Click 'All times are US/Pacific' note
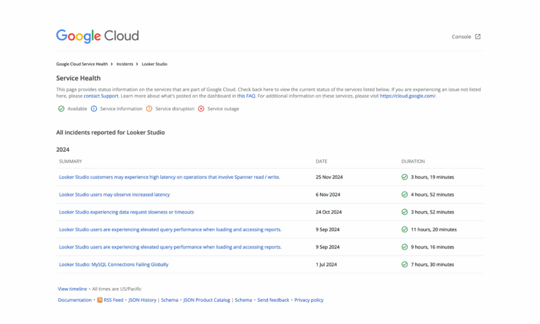540x324 pixels. tap(117, 289)
